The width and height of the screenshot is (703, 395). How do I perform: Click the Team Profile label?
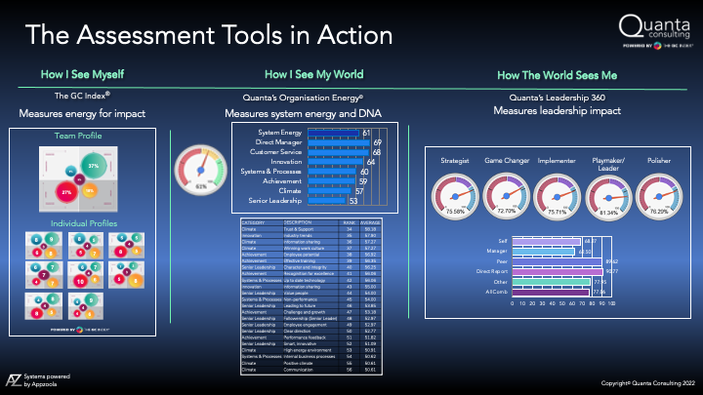click(x=78, y=136)
